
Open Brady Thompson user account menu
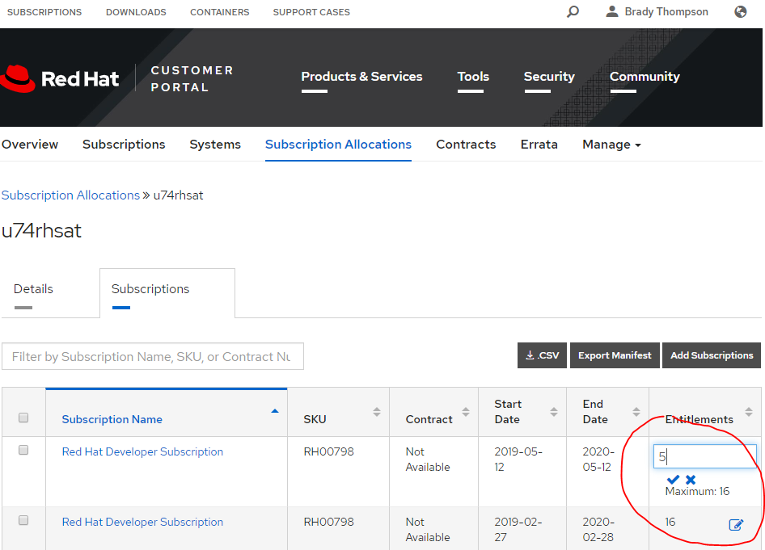pos(657,12)
